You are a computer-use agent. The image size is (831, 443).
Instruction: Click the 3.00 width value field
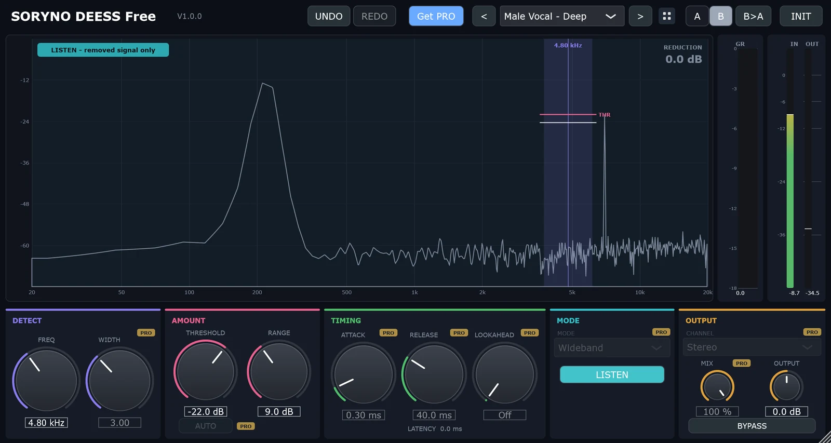coord(119,423)
